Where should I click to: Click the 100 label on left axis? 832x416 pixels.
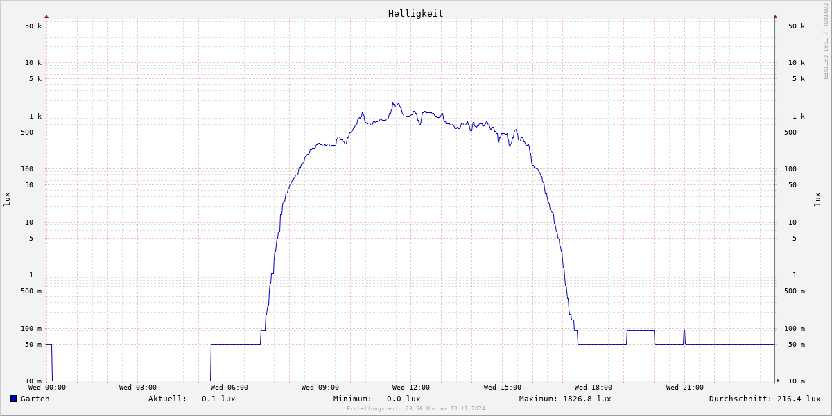27,169
